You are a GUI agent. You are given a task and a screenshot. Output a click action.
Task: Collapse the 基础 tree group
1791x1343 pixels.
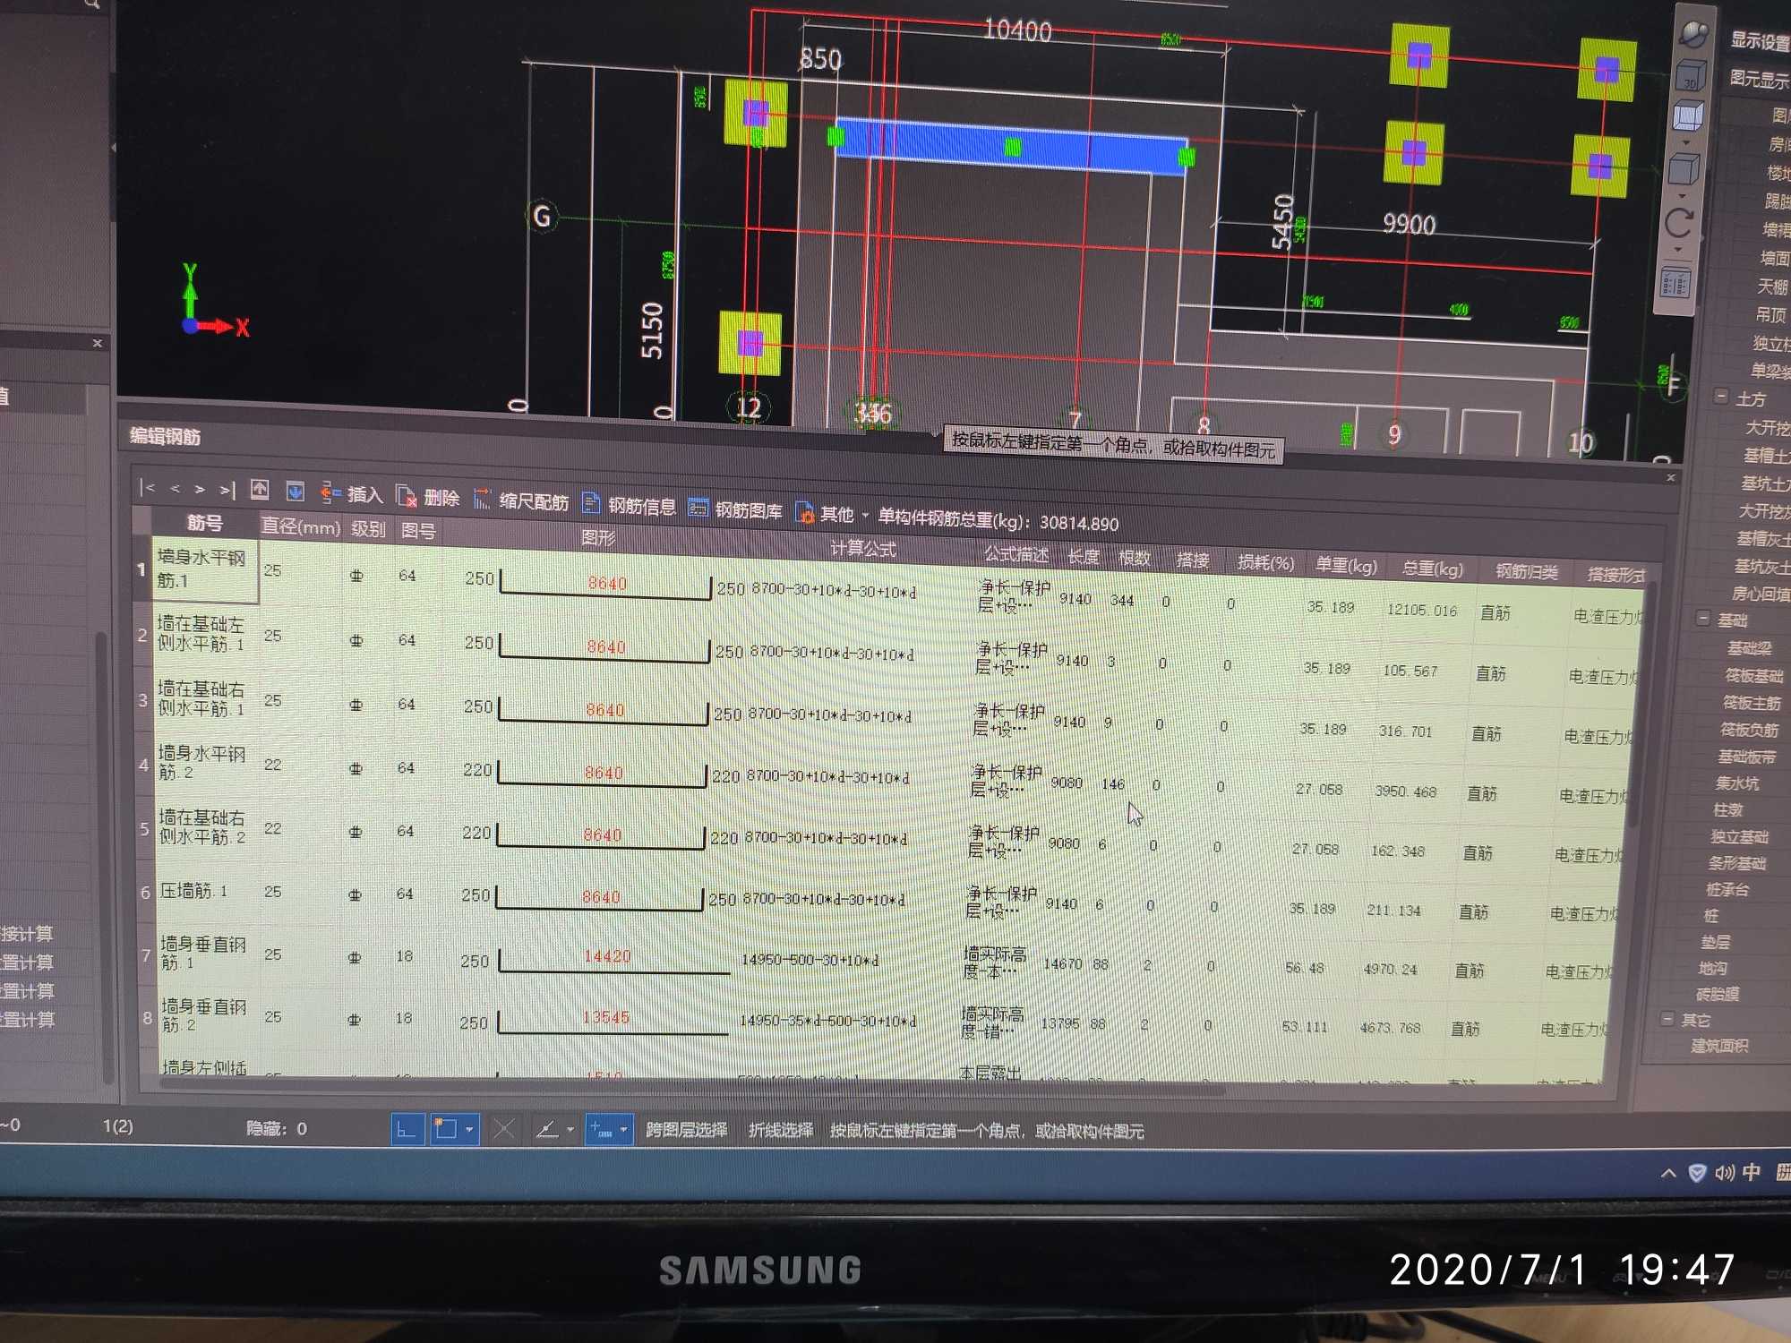pyautogui.click(x=1703, y=618)
